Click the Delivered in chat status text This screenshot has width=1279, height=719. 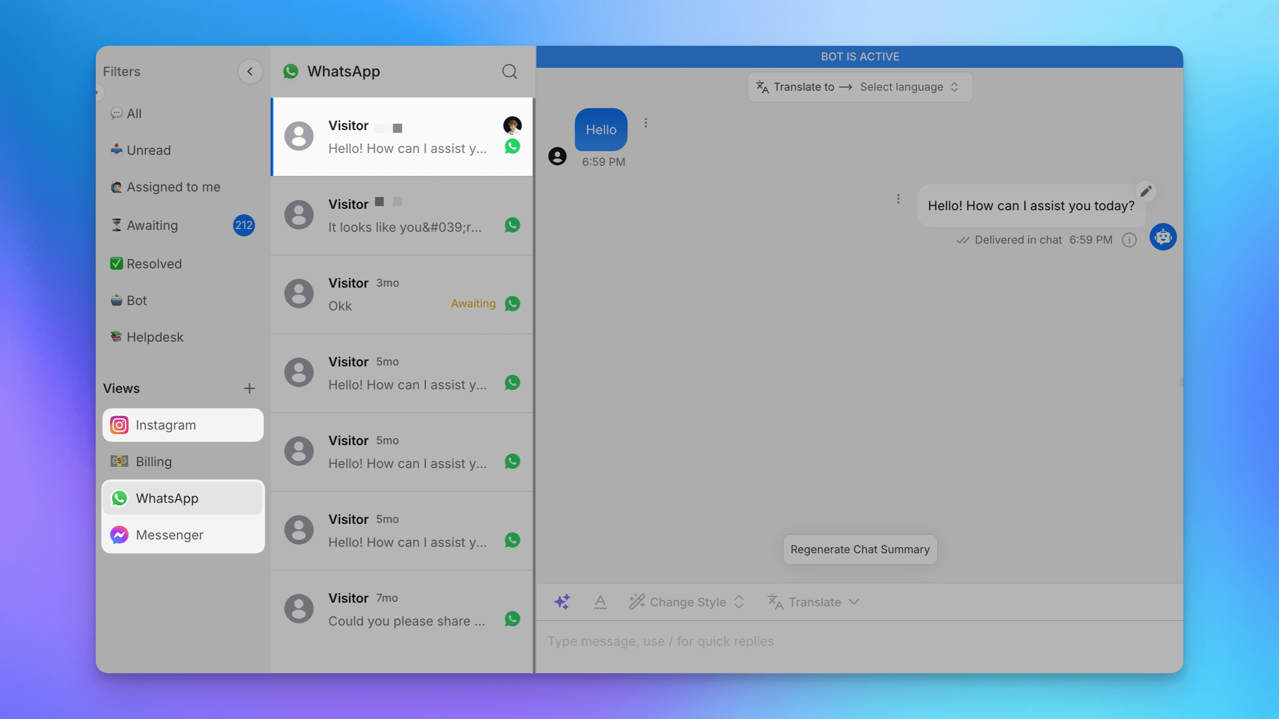(1018, 240)
